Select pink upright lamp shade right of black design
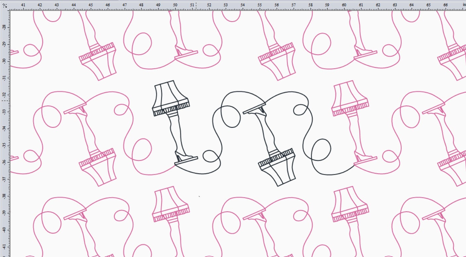Viewport: 466px width, 257px height. click(350, 98)
